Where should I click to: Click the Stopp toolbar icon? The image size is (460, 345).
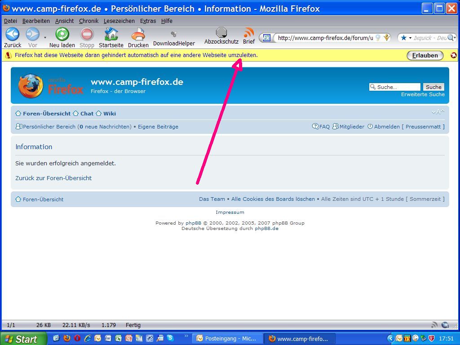pyautogui.click(x=87, y=34)
